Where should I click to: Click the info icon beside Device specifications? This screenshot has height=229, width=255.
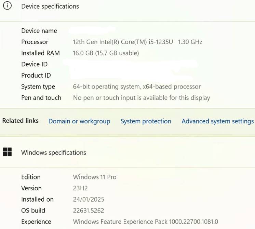pos(7,6)
